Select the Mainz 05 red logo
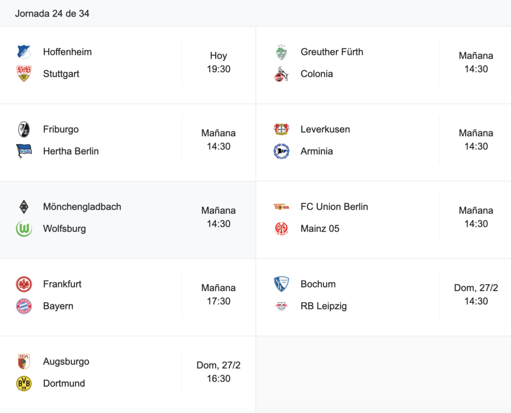This screenshot has height=413, width=511. [281, 229]
